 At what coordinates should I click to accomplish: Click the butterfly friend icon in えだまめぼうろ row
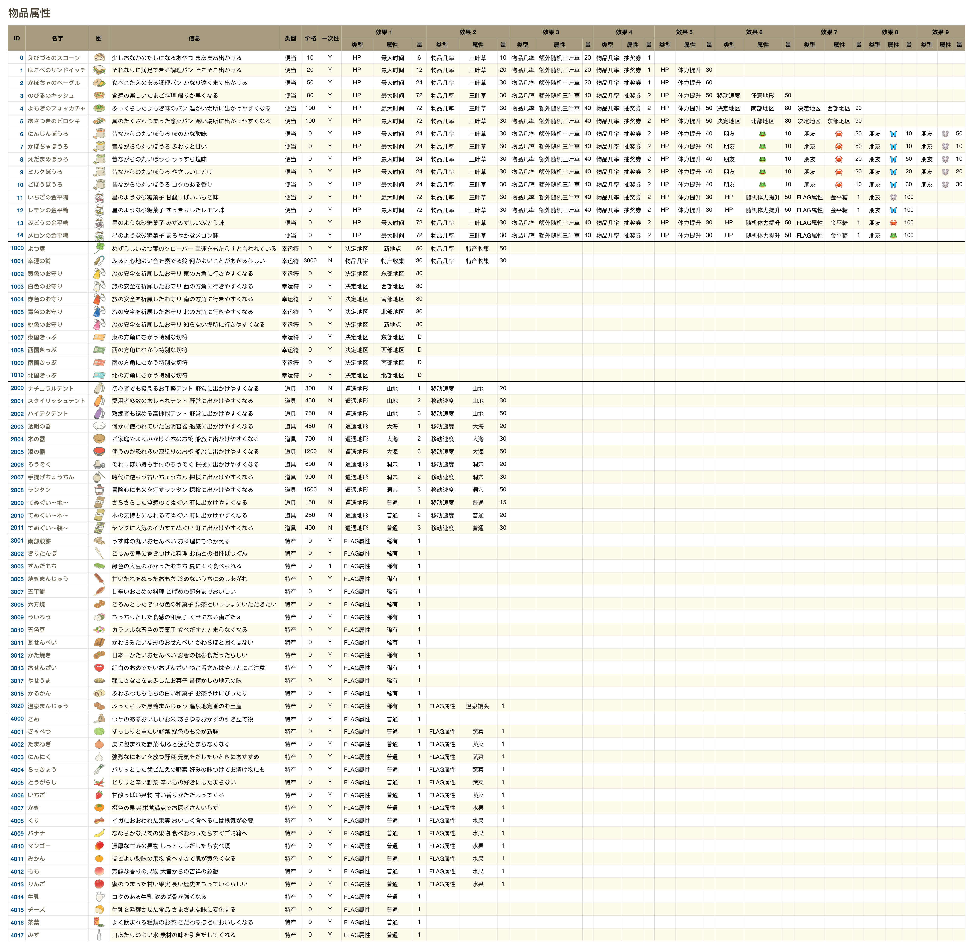click(893, 159)
